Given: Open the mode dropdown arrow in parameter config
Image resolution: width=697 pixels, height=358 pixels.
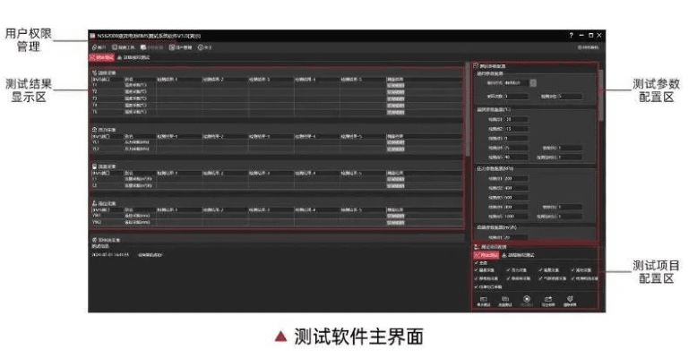Looking at the screenshot, I should 533,82.
